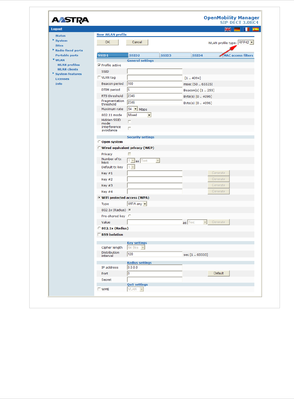Click the DTIM period field
The height and width of the screenshot is (399, 294).
coord(155,90)
